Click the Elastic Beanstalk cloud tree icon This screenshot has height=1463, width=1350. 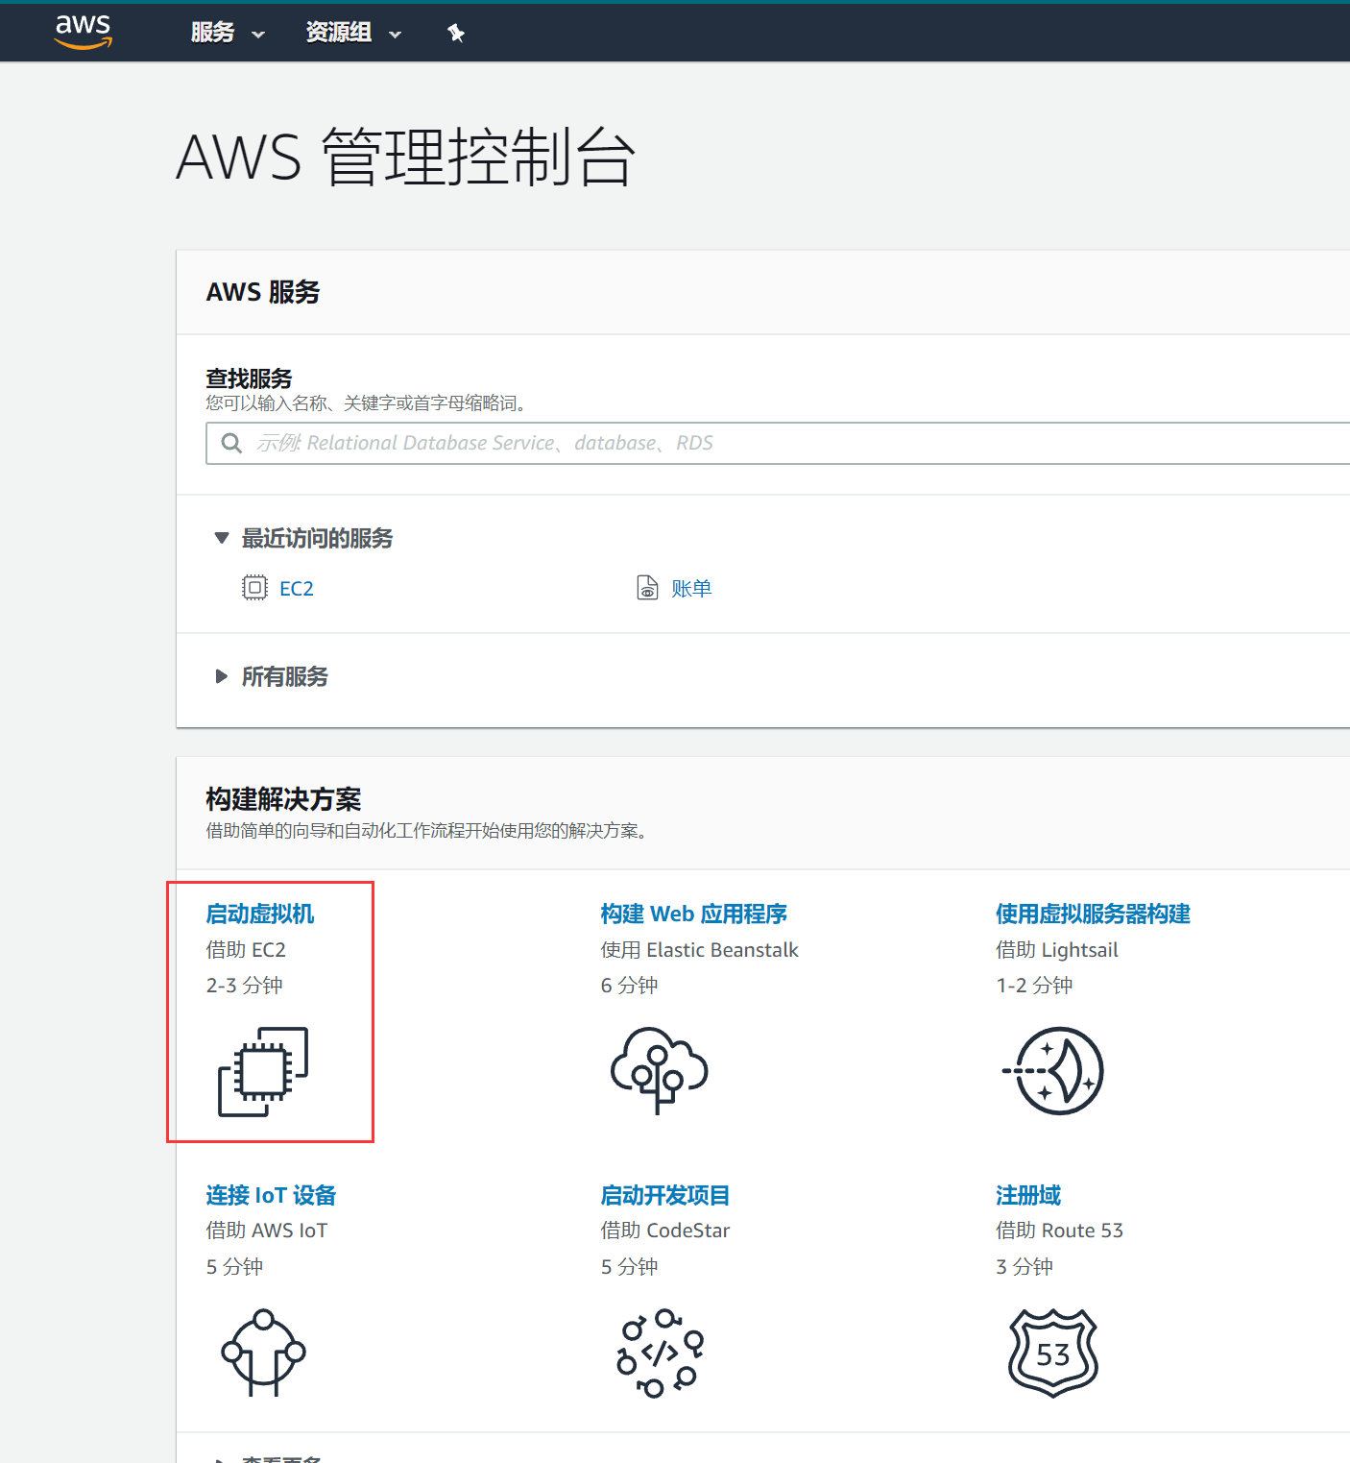(x=659, y=1070)
